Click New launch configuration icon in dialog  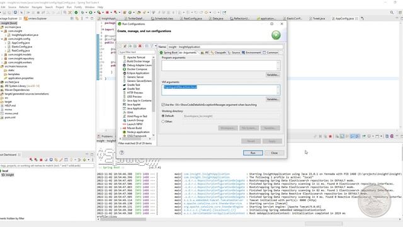[x=120, y=46]
